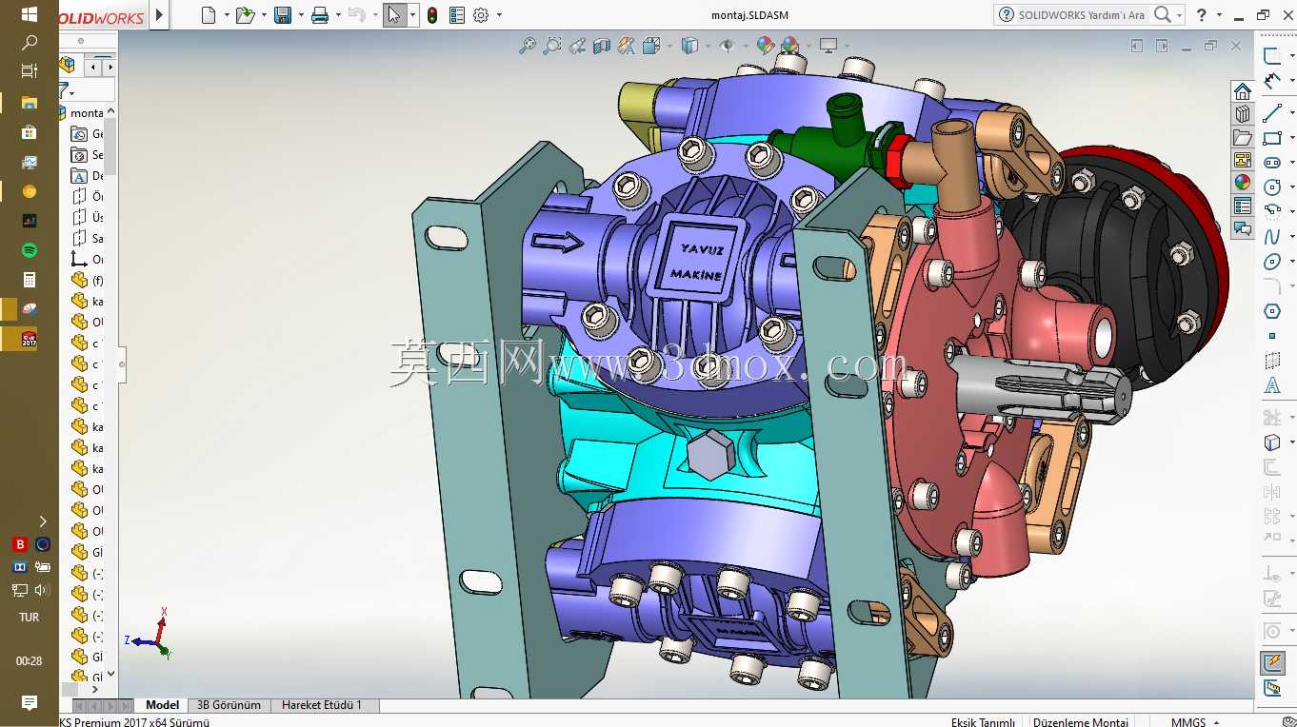1297x727 pixels.
Task: Activate the Select cursor tool
Action: pyautogui.click(x=394, y=15)
